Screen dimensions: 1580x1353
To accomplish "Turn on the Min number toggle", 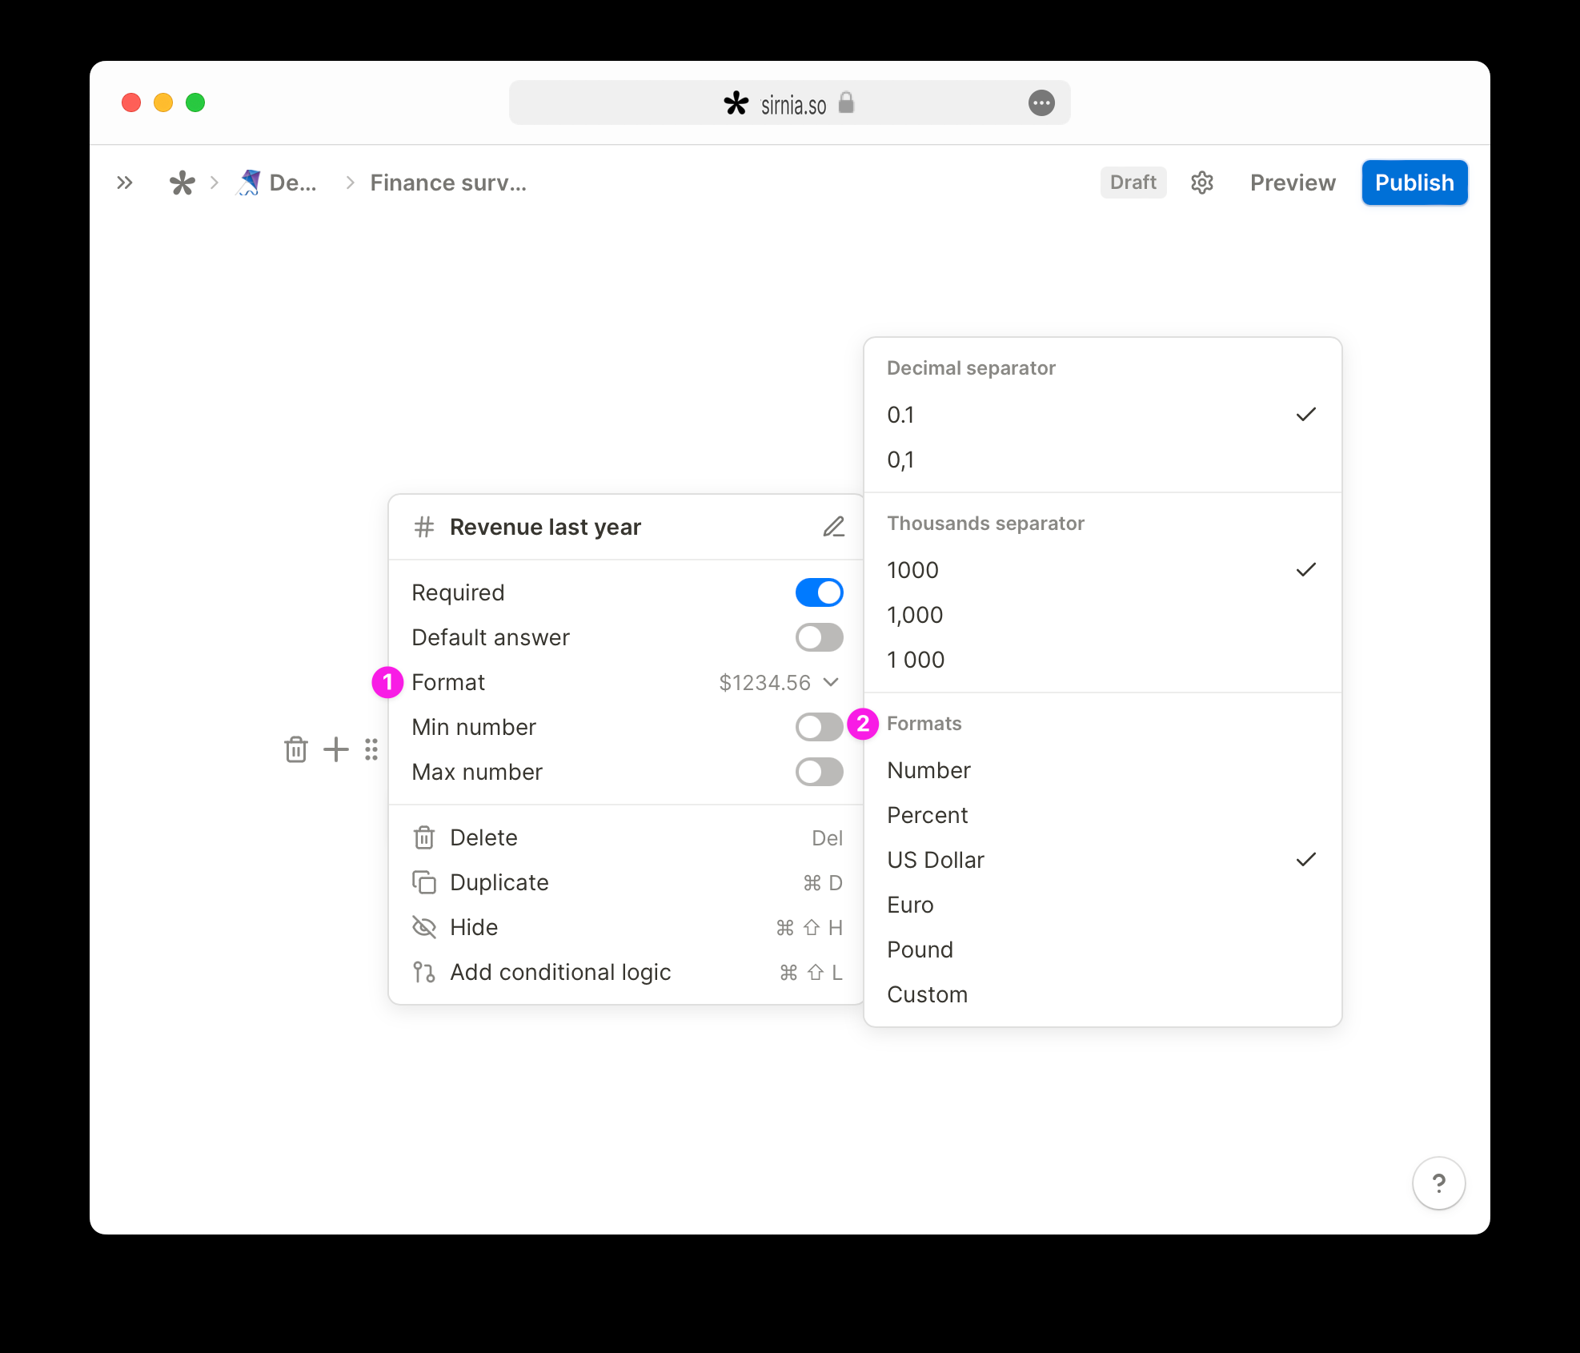I will pyautogui.click(x=819, y=727).
